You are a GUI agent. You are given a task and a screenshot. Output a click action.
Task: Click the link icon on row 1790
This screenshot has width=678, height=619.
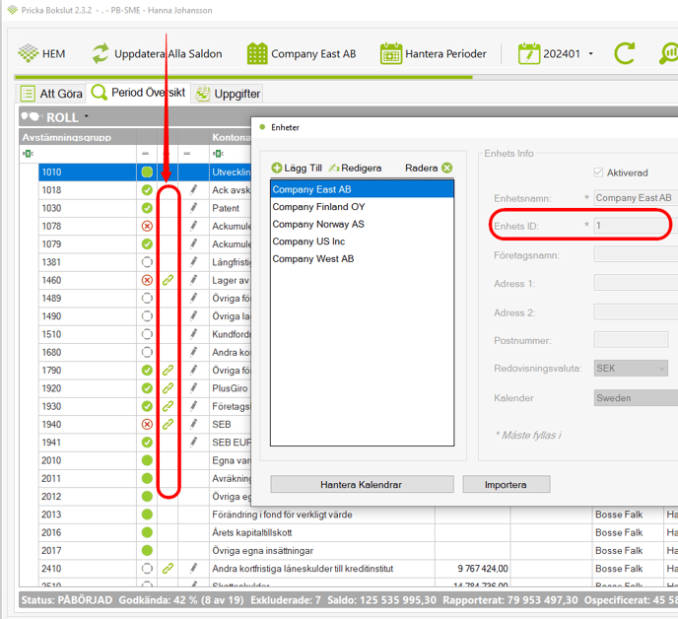[168, 371]
